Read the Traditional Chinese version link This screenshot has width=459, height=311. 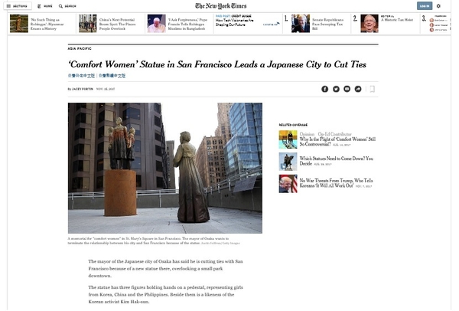pos(112,76)
